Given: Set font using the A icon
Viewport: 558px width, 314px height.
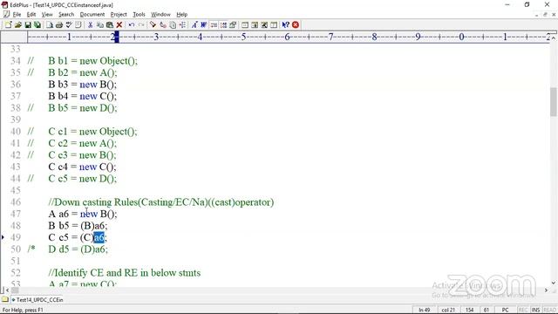Looking at the screenshot, I should click(x=194, y=25).
